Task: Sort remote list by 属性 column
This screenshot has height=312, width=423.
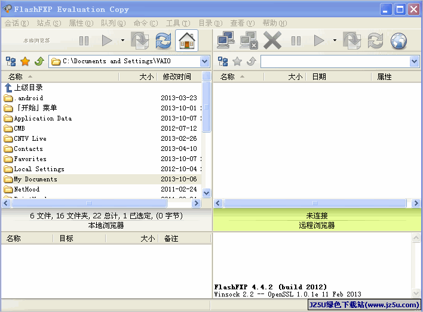Action: pos(396,77)
